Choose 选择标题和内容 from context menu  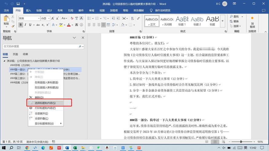pos(46,103)
